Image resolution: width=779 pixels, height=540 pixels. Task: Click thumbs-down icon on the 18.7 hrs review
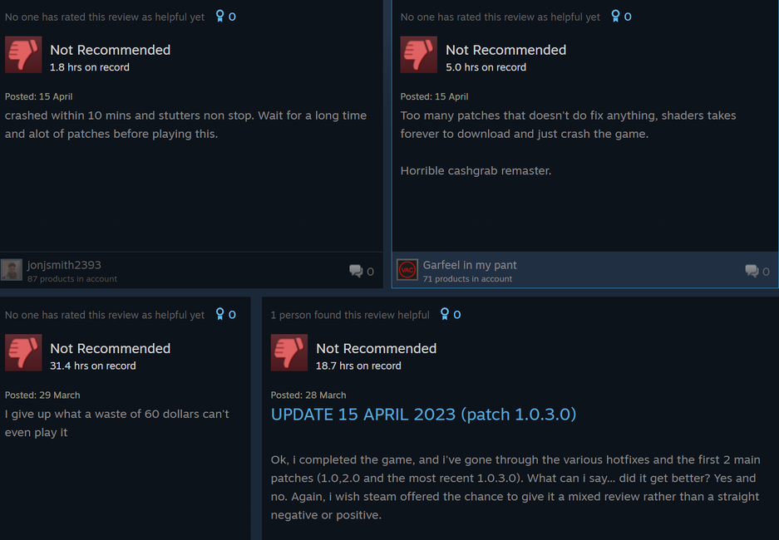coord(289,353)
